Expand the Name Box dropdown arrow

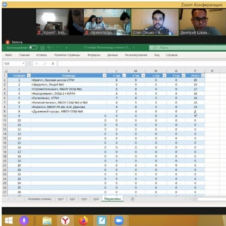point(23,64)
